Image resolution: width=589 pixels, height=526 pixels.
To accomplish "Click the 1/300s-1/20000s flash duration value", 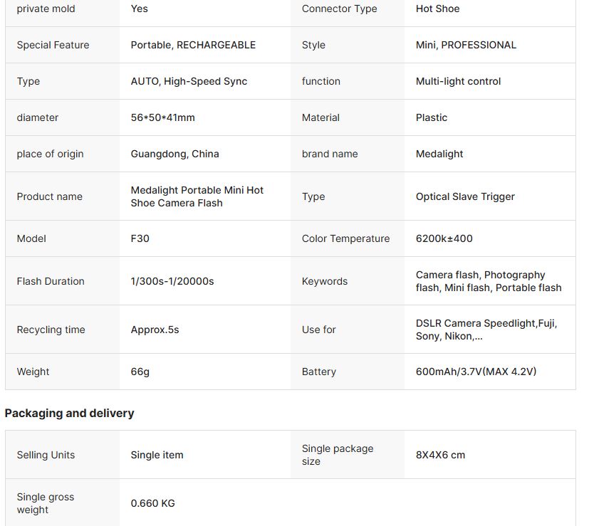I will [x=172, y=281].
